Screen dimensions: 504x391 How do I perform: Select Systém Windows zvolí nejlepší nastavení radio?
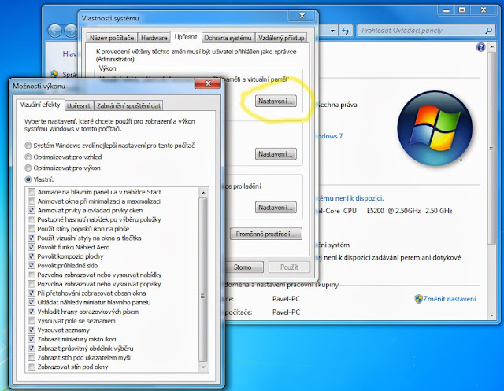tap(28, 146)
